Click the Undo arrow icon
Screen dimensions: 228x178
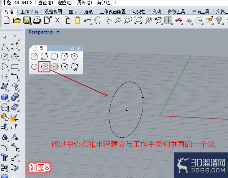coord(88,21)
